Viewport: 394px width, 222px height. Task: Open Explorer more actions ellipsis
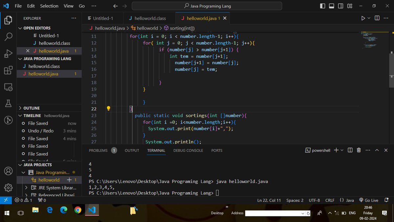[x=73, y=18]
